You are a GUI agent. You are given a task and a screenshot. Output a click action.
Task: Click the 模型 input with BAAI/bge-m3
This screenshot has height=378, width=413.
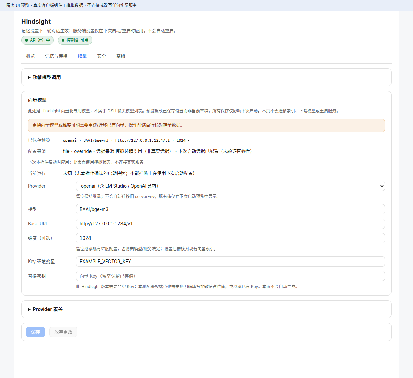231,209
